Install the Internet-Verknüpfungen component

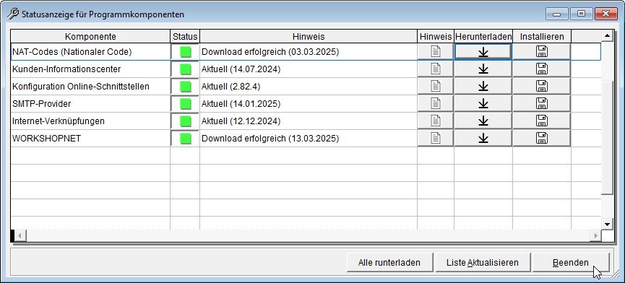tap(542, 121)
